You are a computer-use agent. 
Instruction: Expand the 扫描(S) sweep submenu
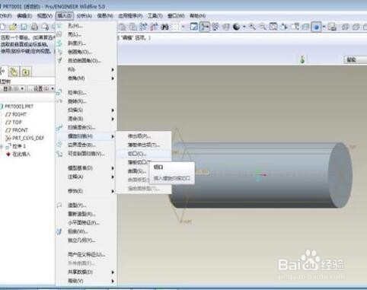pos(86,110)
